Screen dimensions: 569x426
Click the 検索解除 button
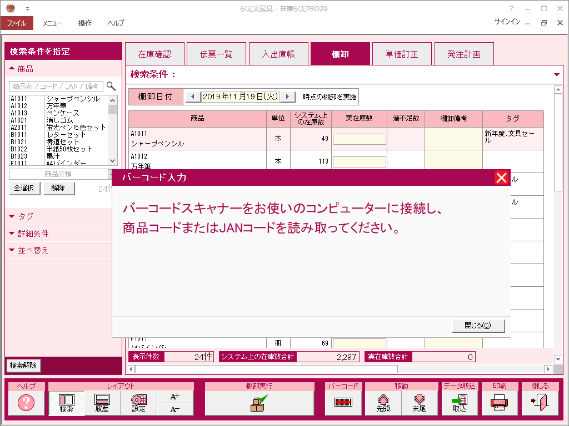pos(23,366)
